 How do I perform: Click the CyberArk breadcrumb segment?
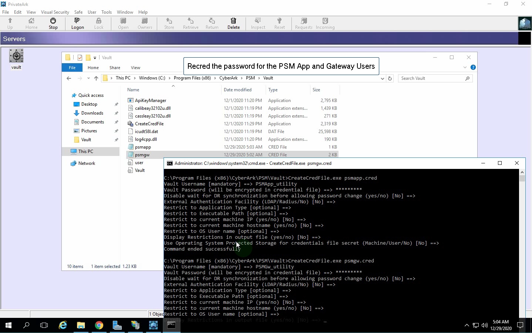[228, 78]
